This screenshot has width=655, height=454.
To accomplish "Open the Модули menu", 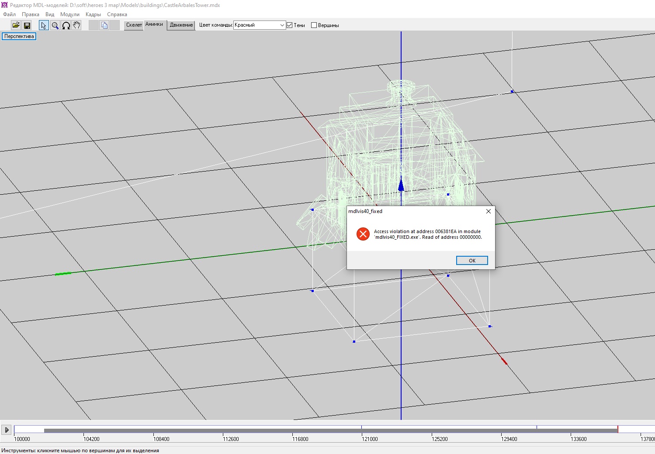I will [x=70, y=14].
